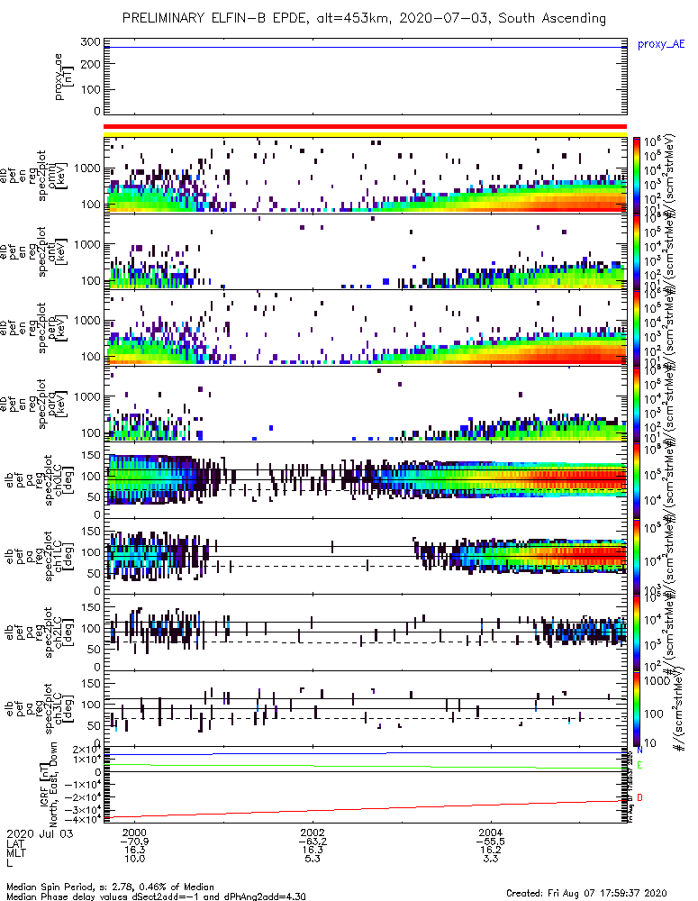The width and height of the screenshot is (698, 901).
Task: Click the ch0LC panel color scale bar
Action: pyautogui.click(x=636, y=480)
